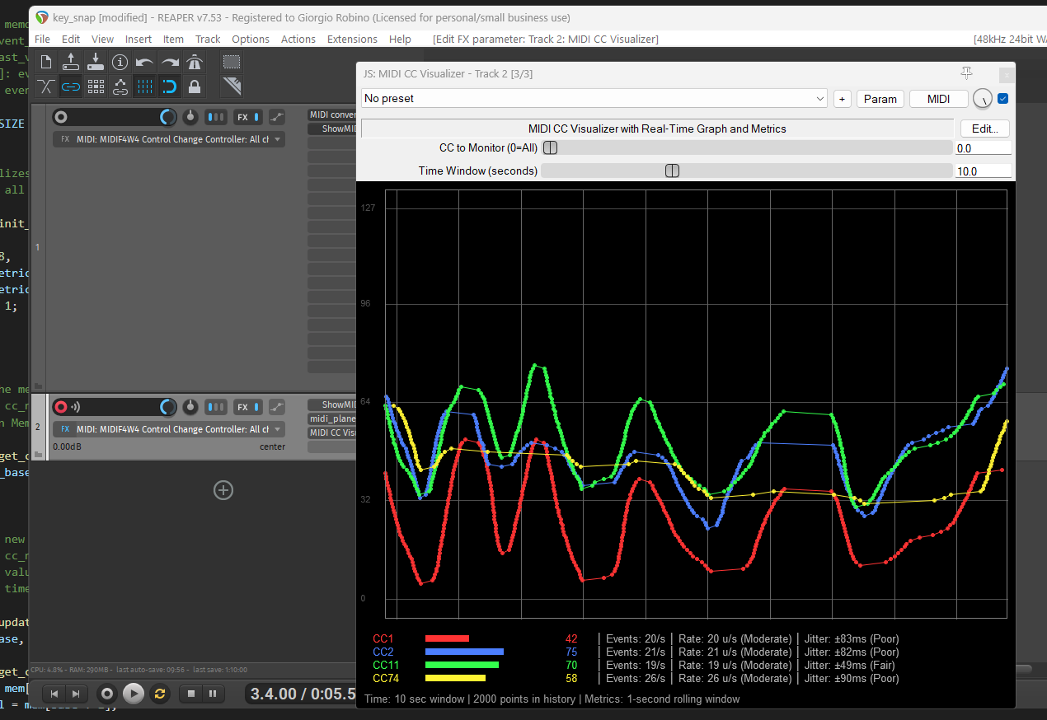
Task: Click the go-to-start transport button
Action: (x=54, y=694)
